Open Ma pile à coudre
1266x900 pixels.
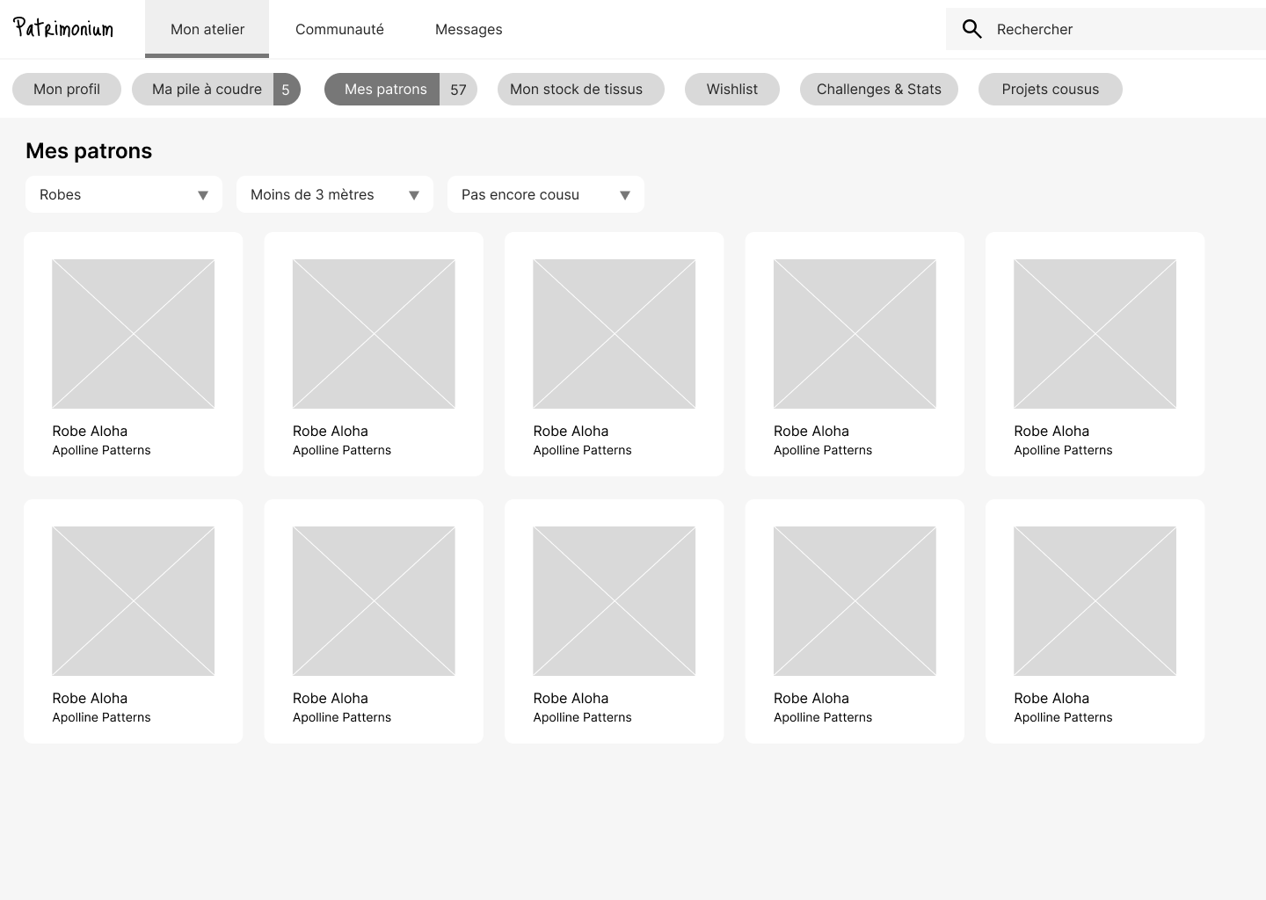[207, 90]
